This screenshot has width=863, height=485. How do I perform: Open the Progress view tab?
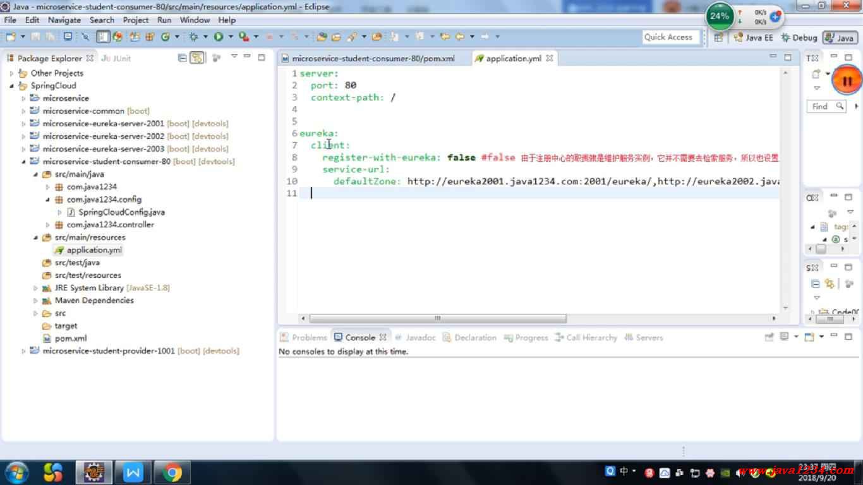click(526, 337)
